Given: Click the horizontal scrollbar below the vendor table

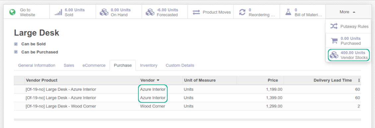Looking at the screenshot, I should point(187,119).
